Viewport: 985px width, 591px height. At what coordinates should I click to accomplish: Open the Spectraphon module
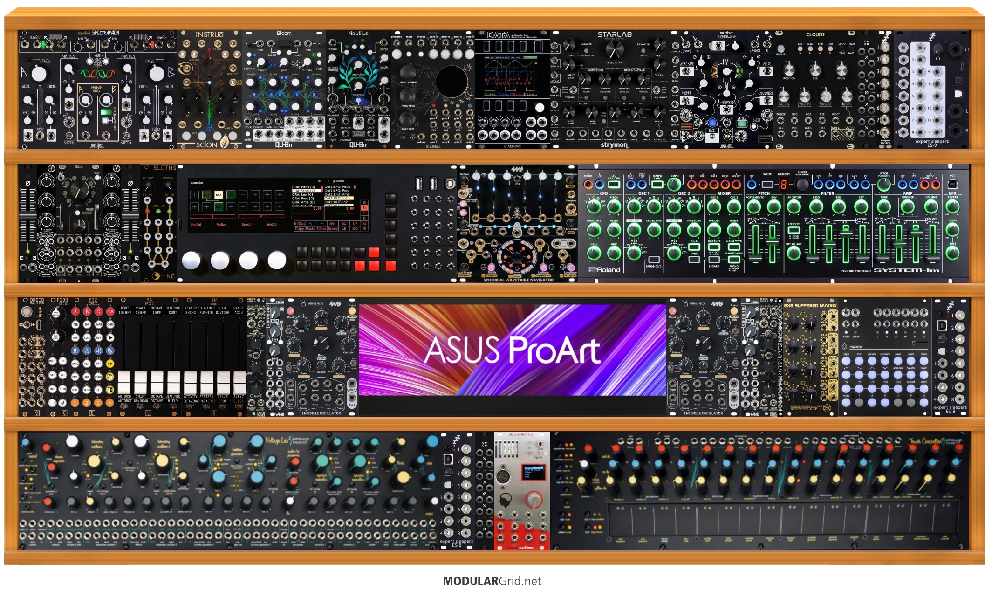point(97,89)
